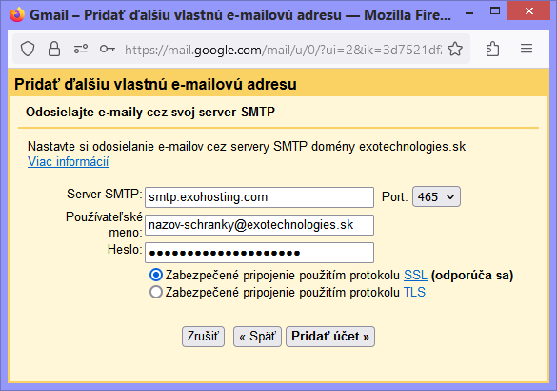Select the TLS secured connection radio button
This screenshot has width=557, height=391.
tap(156, 292)
